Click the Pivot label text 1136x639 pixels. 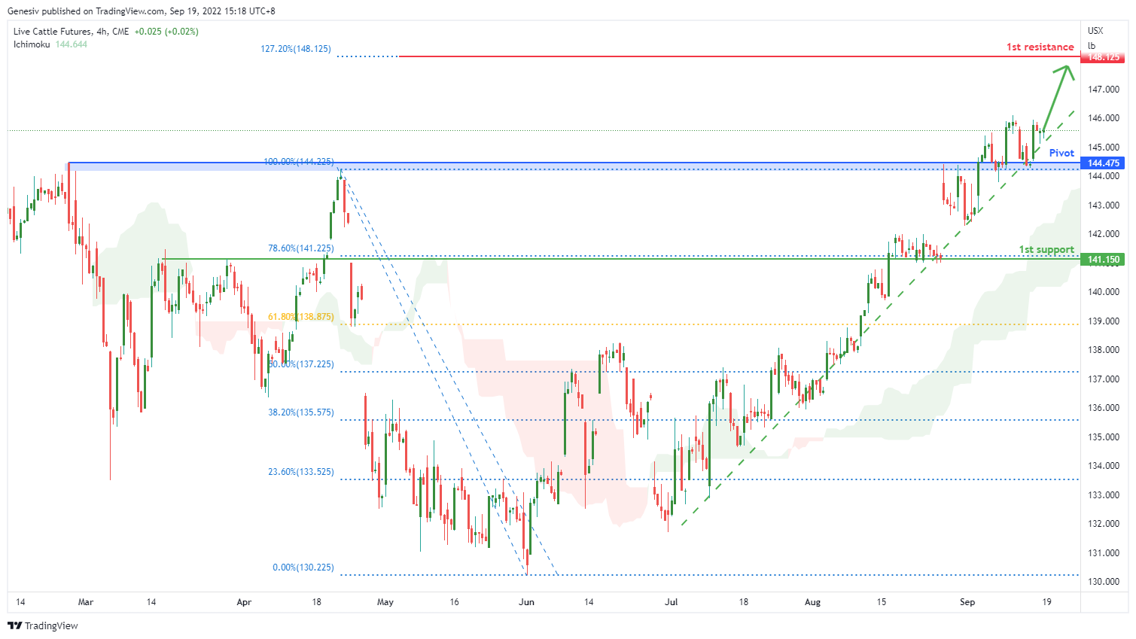1061,153
